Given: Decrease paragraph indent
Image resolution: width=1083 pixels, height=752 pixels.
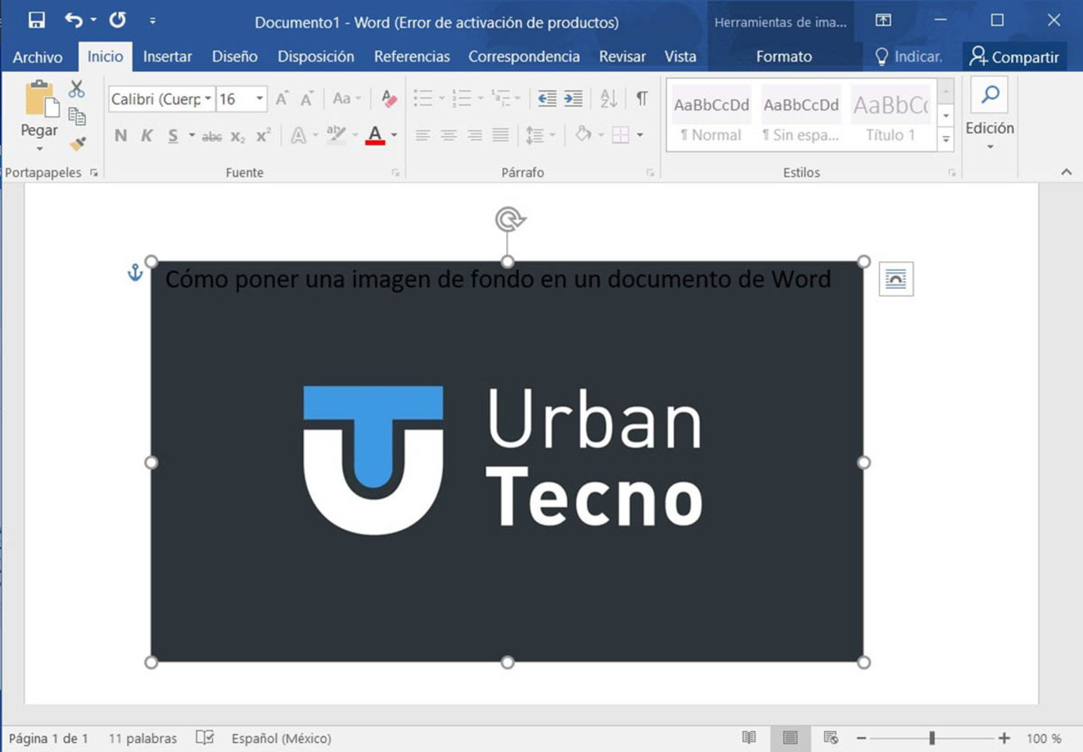Looking at the screenshot, I should coord(548,99).
